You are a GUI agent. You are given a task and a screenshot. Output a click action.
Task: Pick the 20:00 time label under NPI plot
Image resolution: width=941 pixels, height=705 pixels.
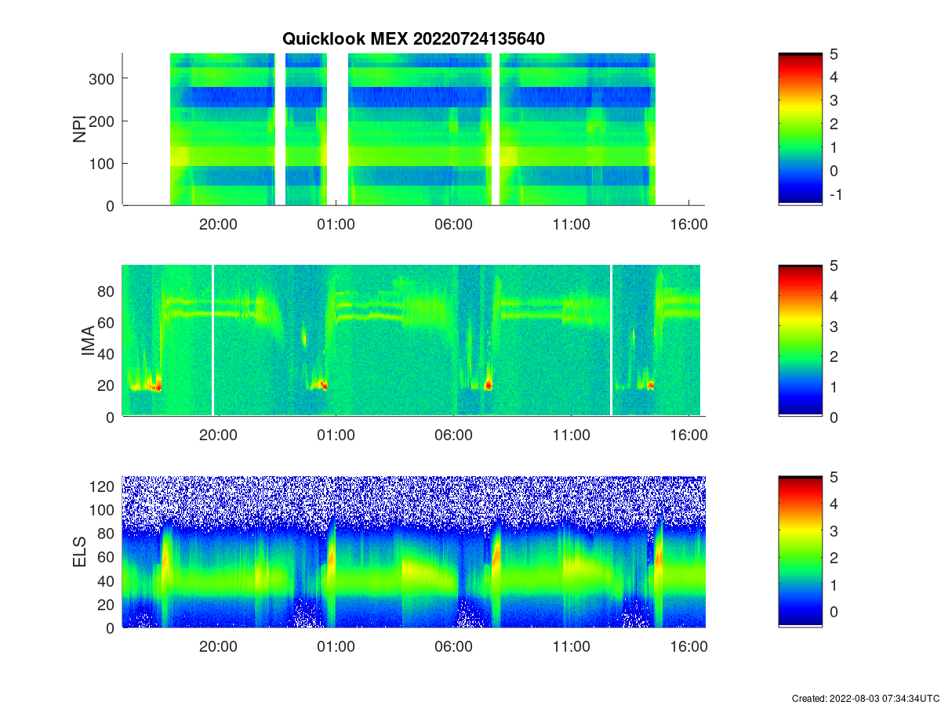coord(218,223)
